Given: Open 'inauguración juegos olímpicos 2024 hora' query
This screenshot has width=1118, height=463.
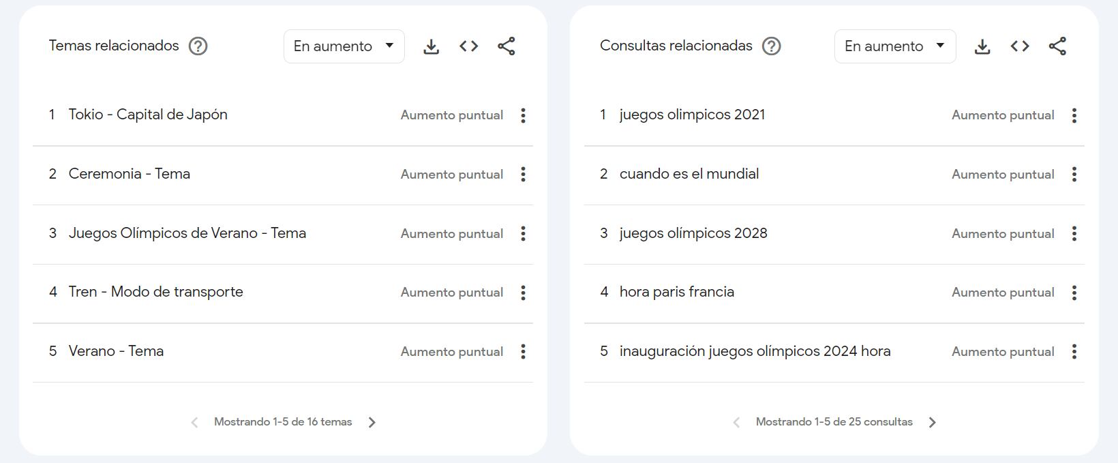Looking at the screenshot, I should pyautogui.click(x=755, y=351).
